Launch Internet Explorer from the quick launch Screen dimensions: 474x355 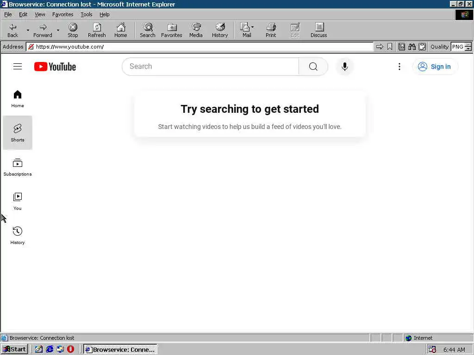click(x=49, y=349)
